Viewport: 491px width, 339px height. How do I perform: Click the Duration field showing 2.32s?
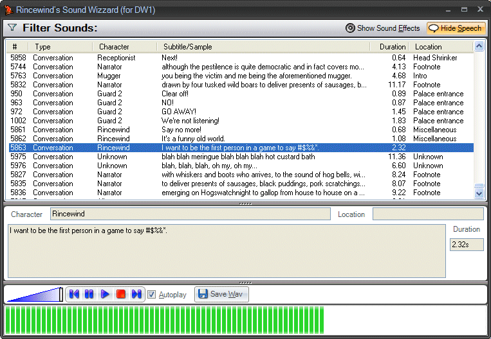[x=467, y=245]
